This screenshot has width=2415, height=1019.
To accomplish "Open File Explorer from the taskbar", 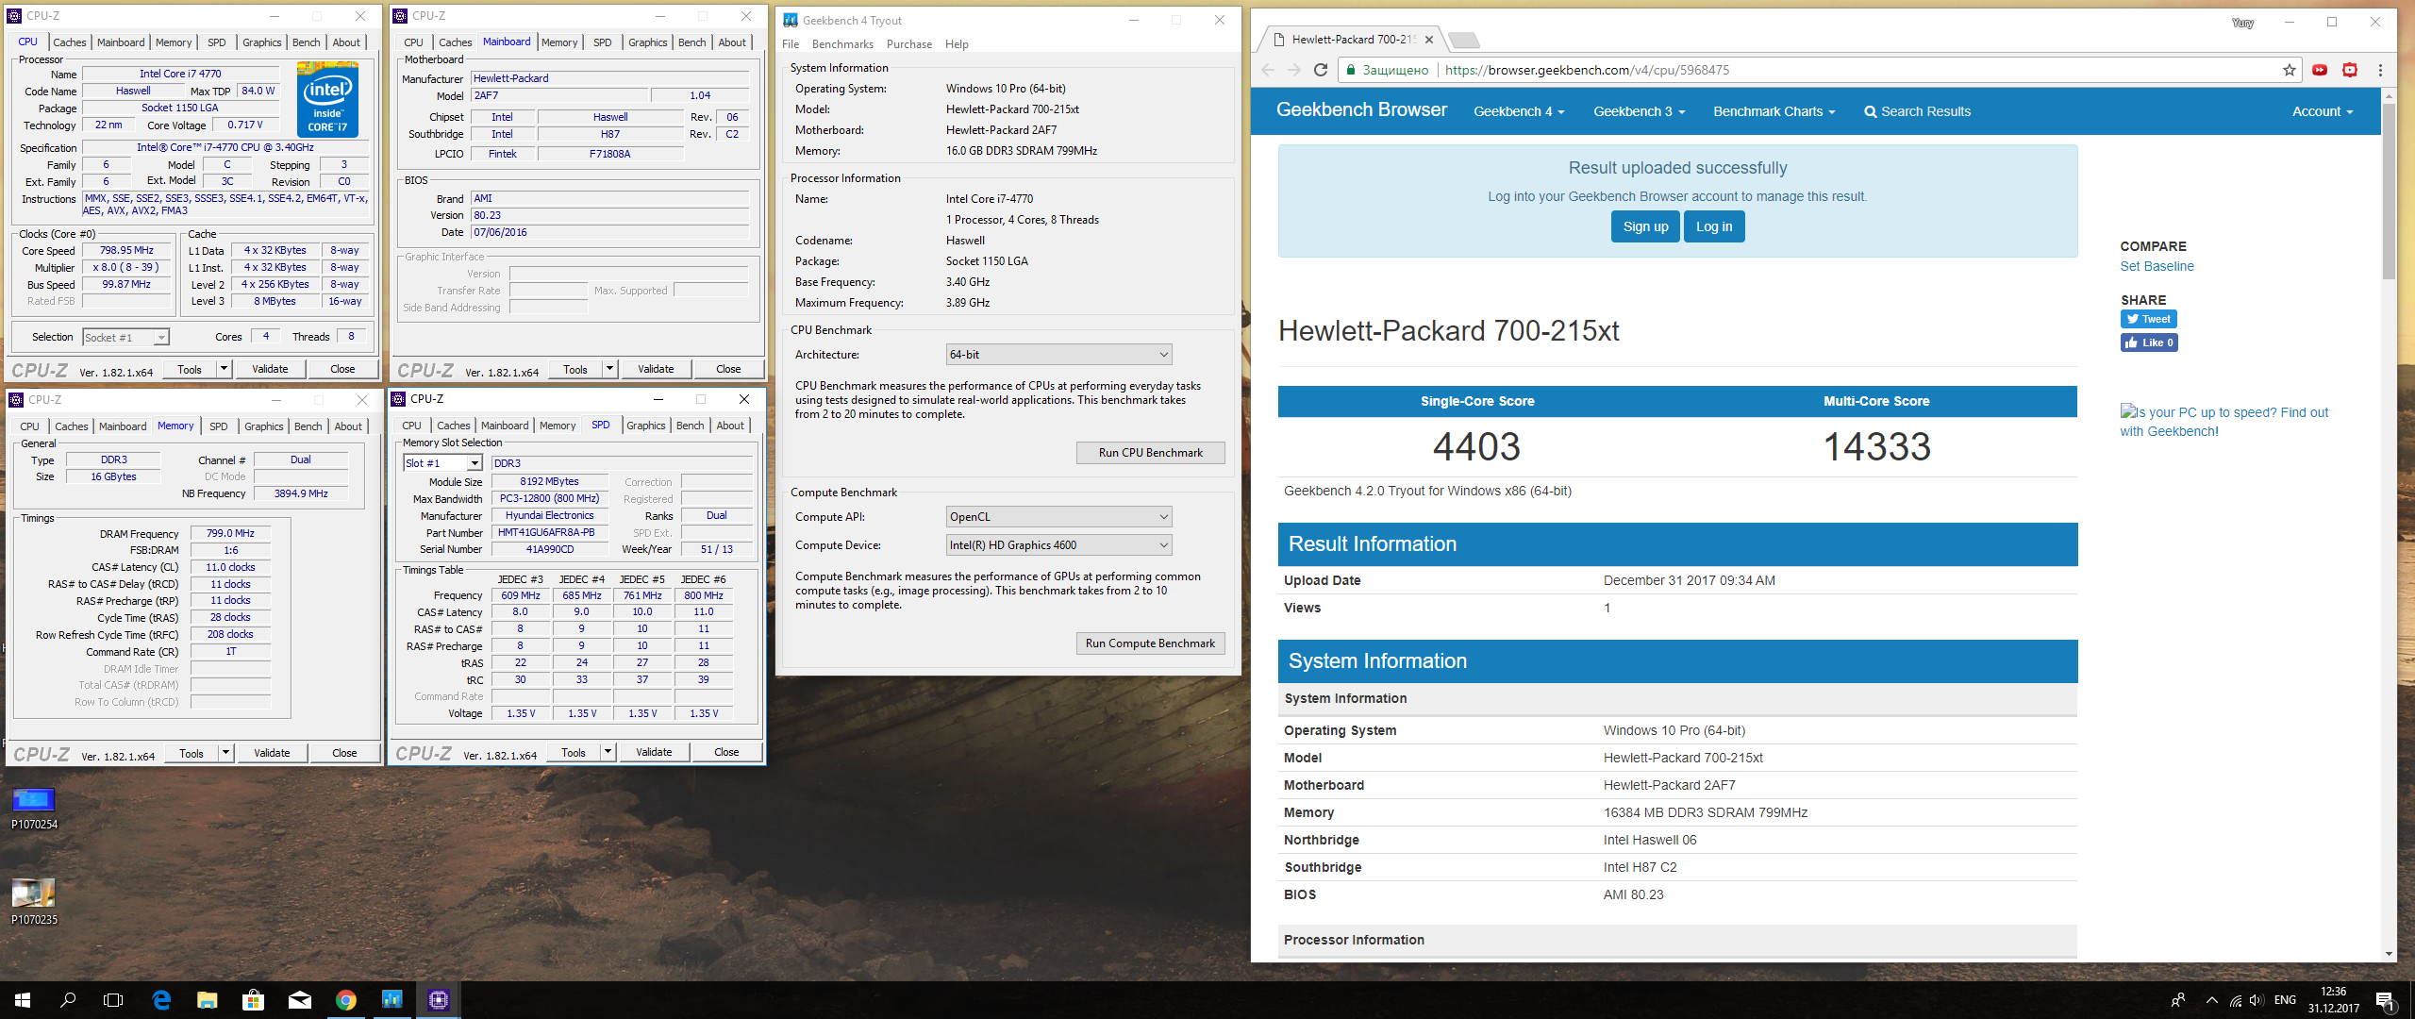I will (x=208, y=1000).
